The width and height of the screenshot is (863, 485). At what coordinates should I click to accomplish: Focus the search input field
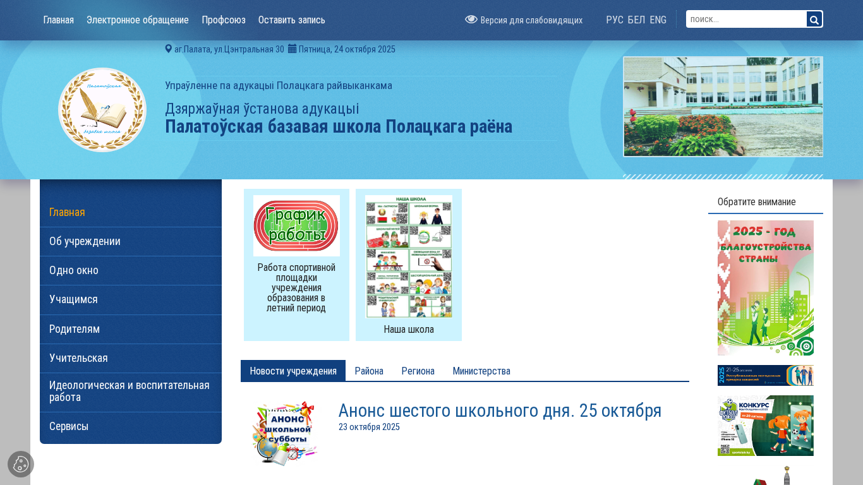(x=746, y=20)
